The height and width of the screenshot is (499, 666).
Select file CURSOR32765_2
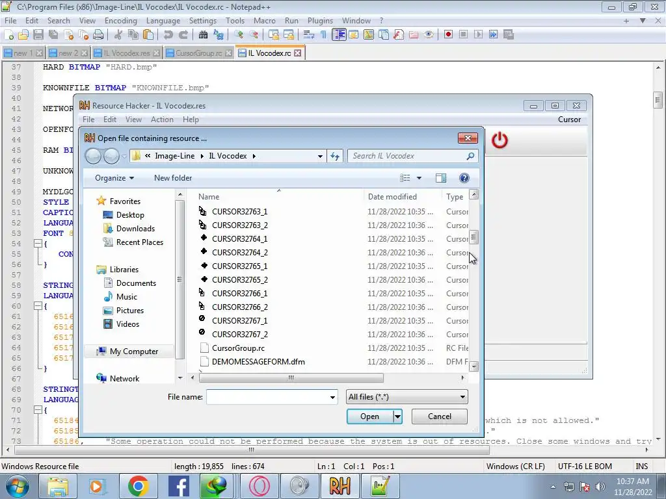pos(239,280)
